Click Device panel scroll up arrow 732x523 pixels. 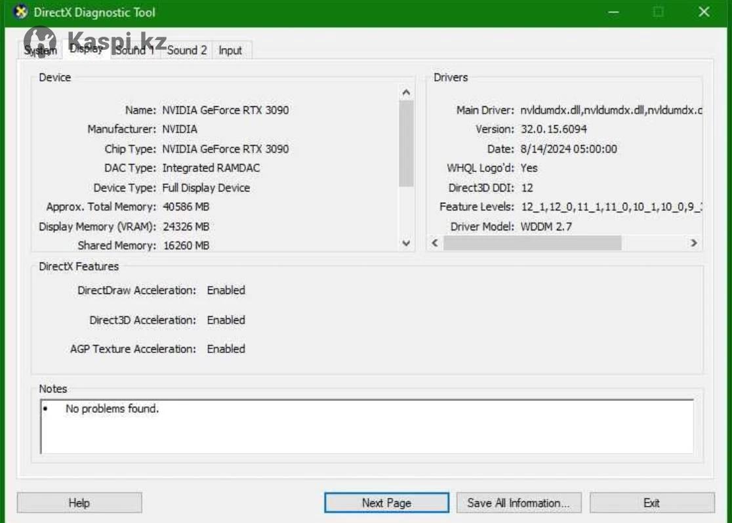tap(406, 93)
